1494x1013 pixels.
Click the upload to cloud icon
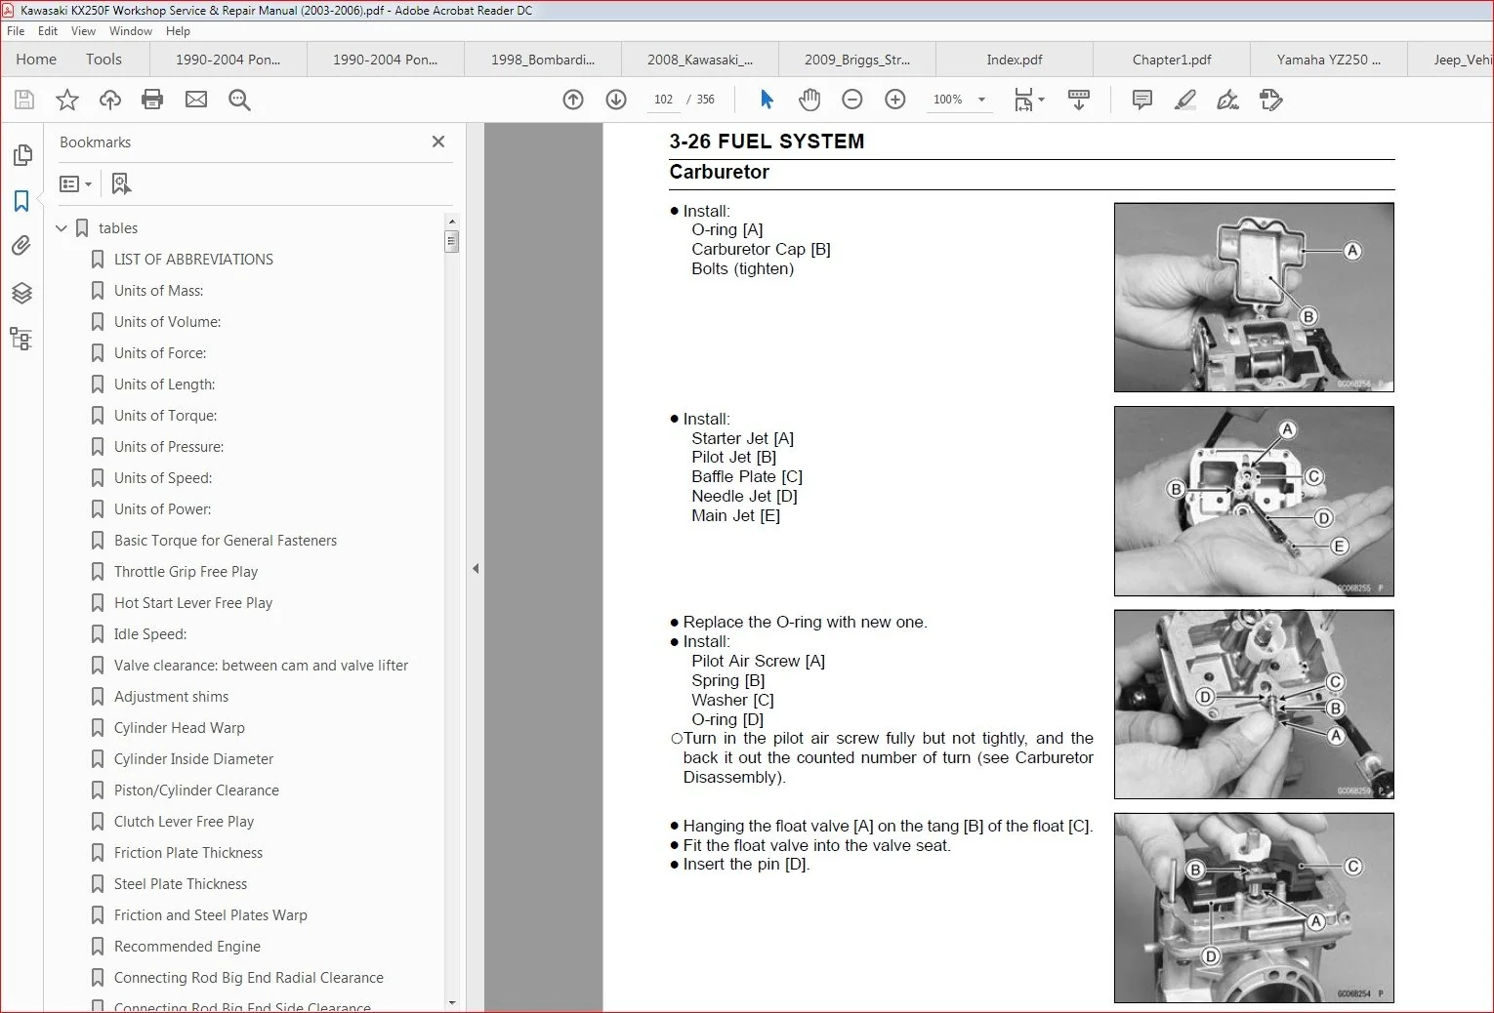click(x=110, y=100)
